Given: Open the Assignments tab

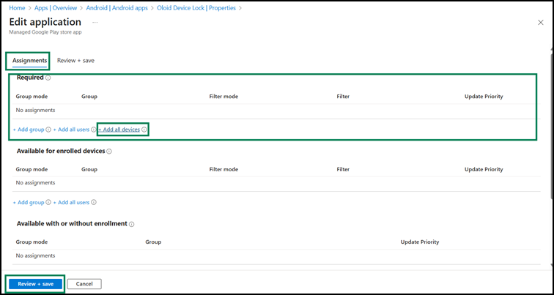Looking at the screenshot, I should [29, 61].
